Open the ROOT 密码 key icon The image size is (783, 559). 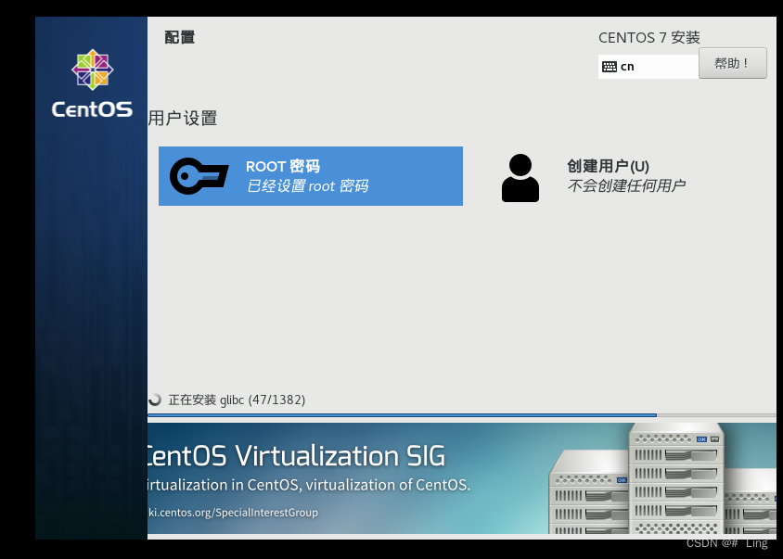click(x=199, y=176)
